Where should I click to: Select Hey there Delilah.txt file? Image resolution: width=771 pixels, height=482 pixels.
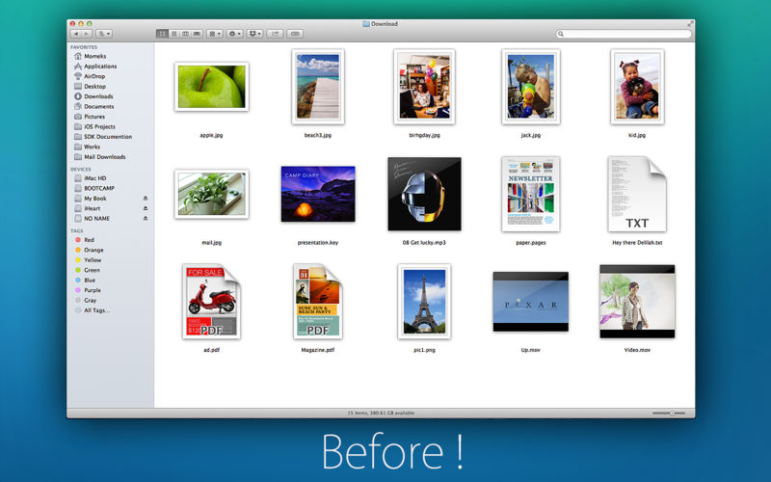tap(637, 194)
